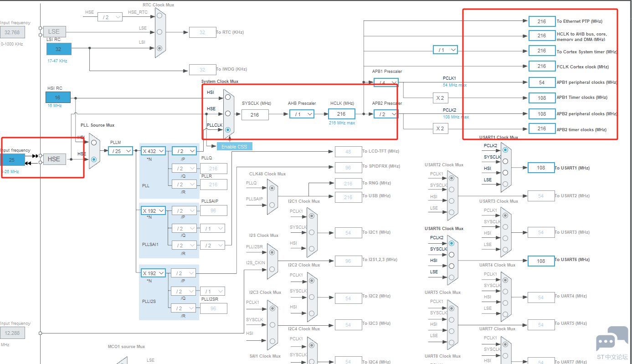The height and width of the screenshot is (364, 632).
Task: Open the PLLI2S X 192 multiplier dropdown
Action: pyautogui.click(x=153, y=273)
